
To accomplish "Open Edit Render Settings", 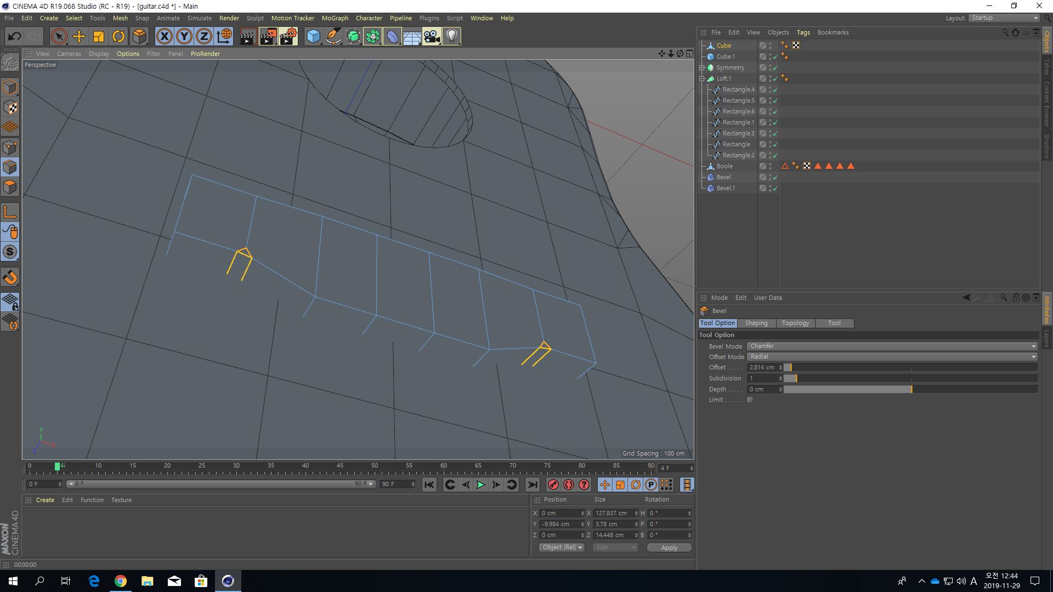I will point(288,36).
